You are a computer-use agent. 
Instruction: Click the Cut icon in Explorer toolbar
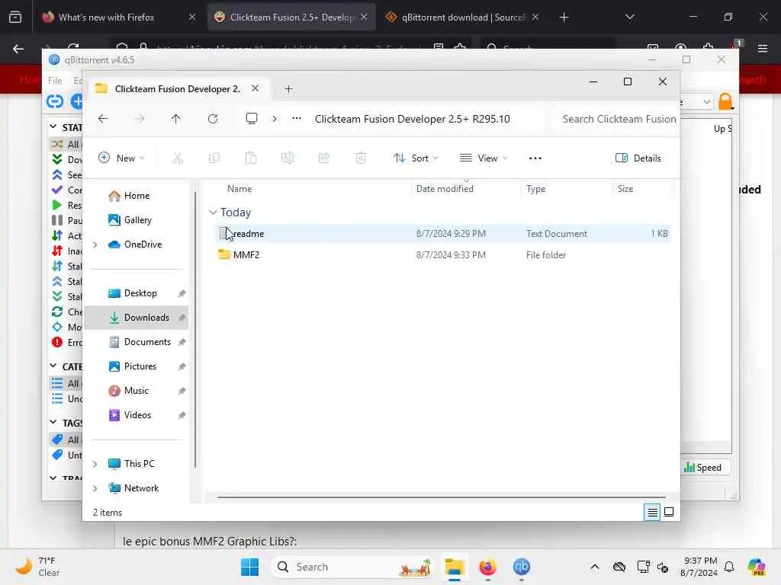177,158
